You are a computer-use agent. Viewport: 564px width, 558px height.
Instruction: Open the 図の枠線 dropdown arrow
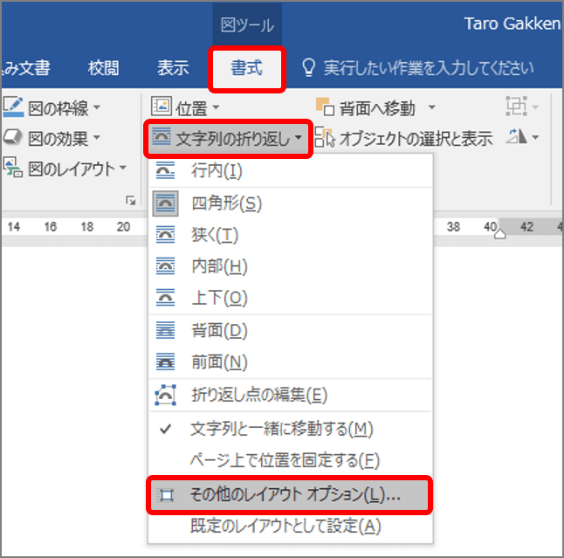(97, 107)
